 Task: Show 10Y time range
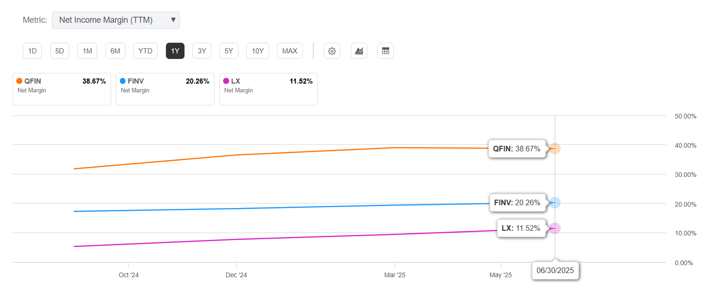pyautogui.click(x=257, y=51)
